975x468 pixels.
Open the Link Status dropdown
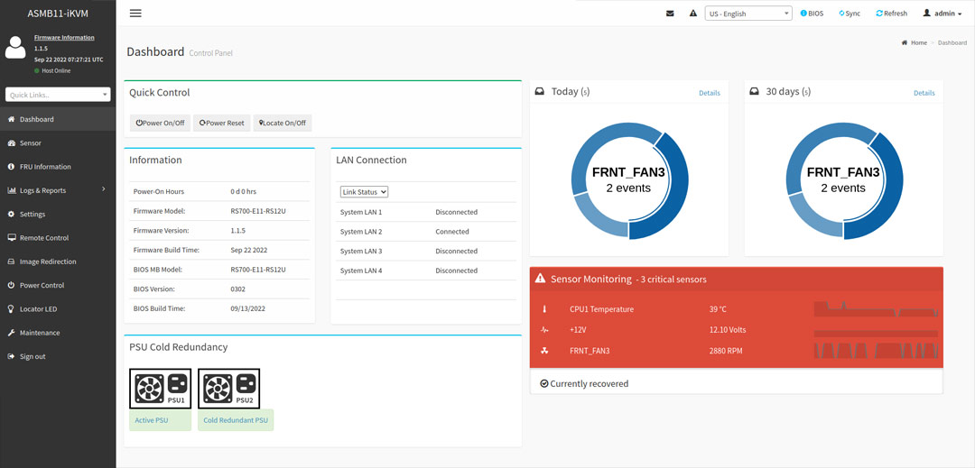tap(365, 192)
